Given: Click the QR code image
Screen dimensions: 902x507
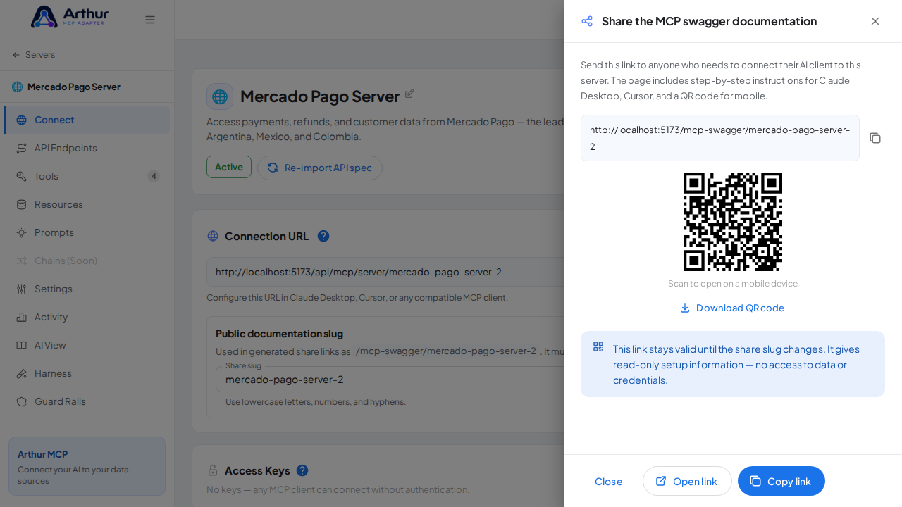Looking at the screenshot, I should 733,222.
